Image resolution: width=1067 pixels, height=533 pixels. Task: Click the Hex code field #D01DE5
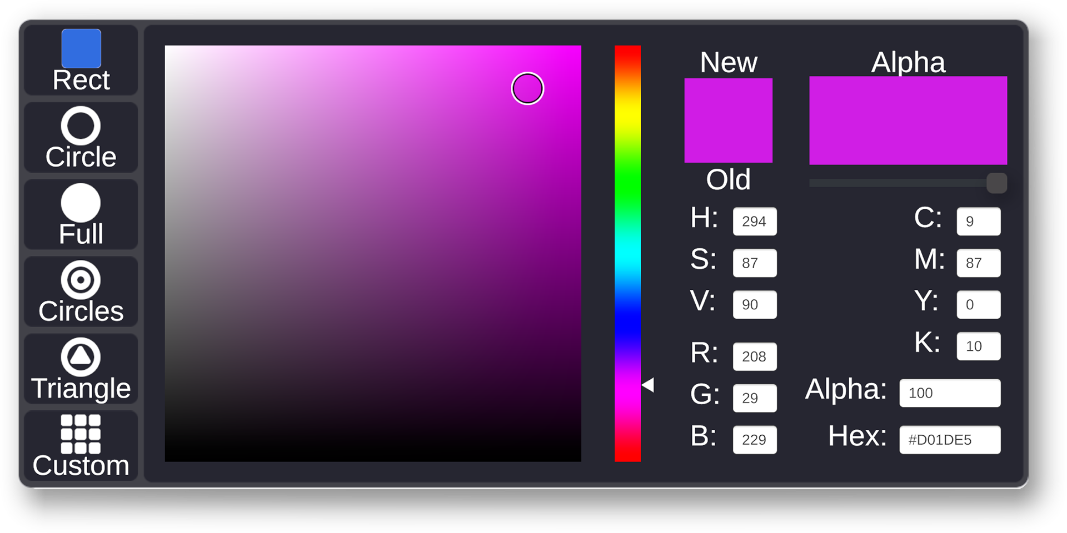click(x=949, y=440)
